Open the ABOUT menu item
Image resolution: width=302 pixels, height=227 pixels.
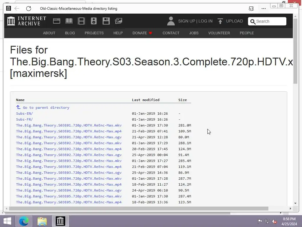49,33
